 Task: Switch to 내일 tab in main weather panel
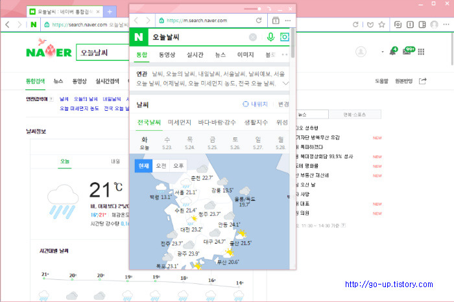click(115, 161)
